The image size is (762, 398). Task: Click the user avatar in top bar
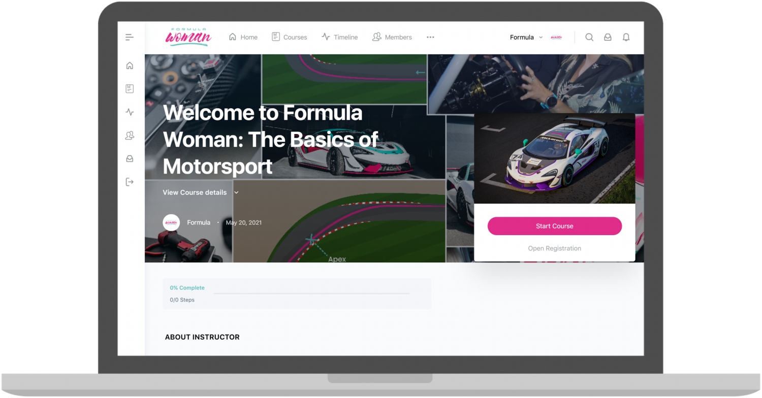coord(556,37)
